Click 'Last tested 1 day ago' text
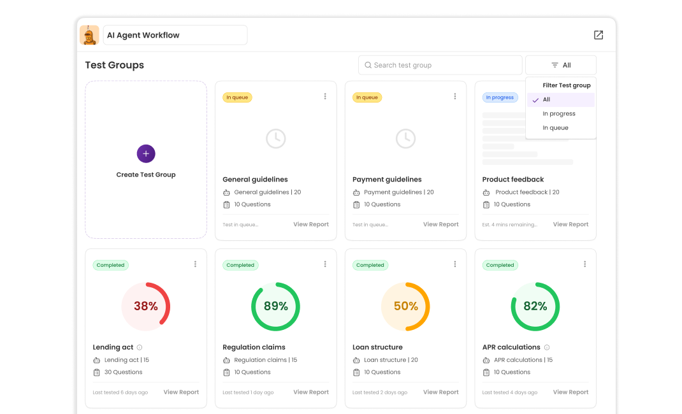682x414 pixels. pyautogui.click(x=249, y=392)
